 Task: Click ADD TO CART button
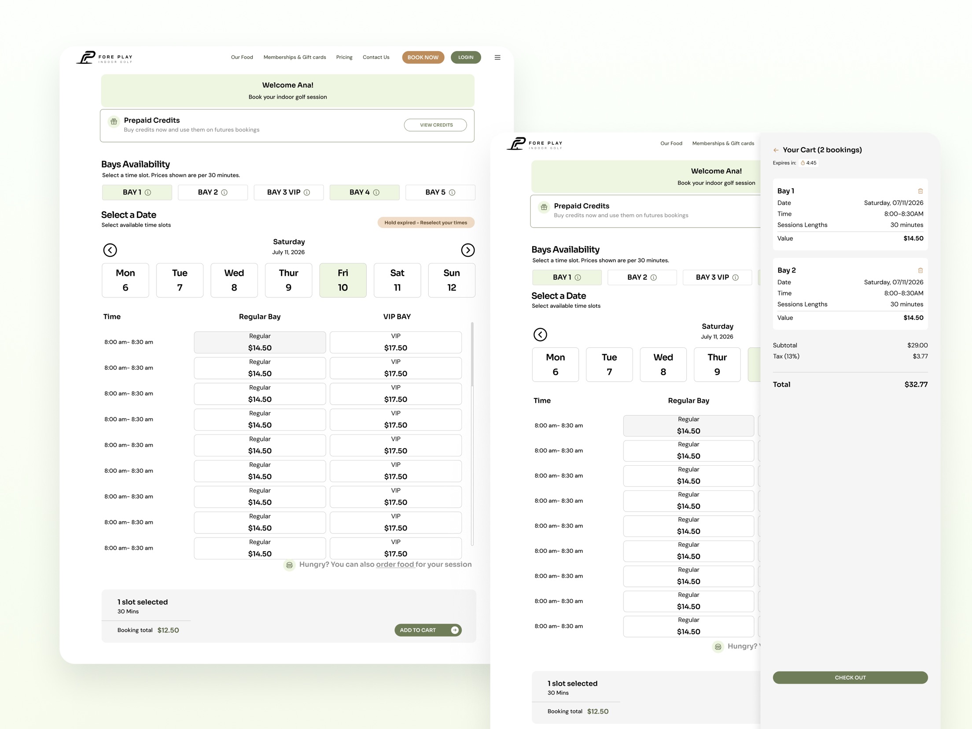click(428, 630)
